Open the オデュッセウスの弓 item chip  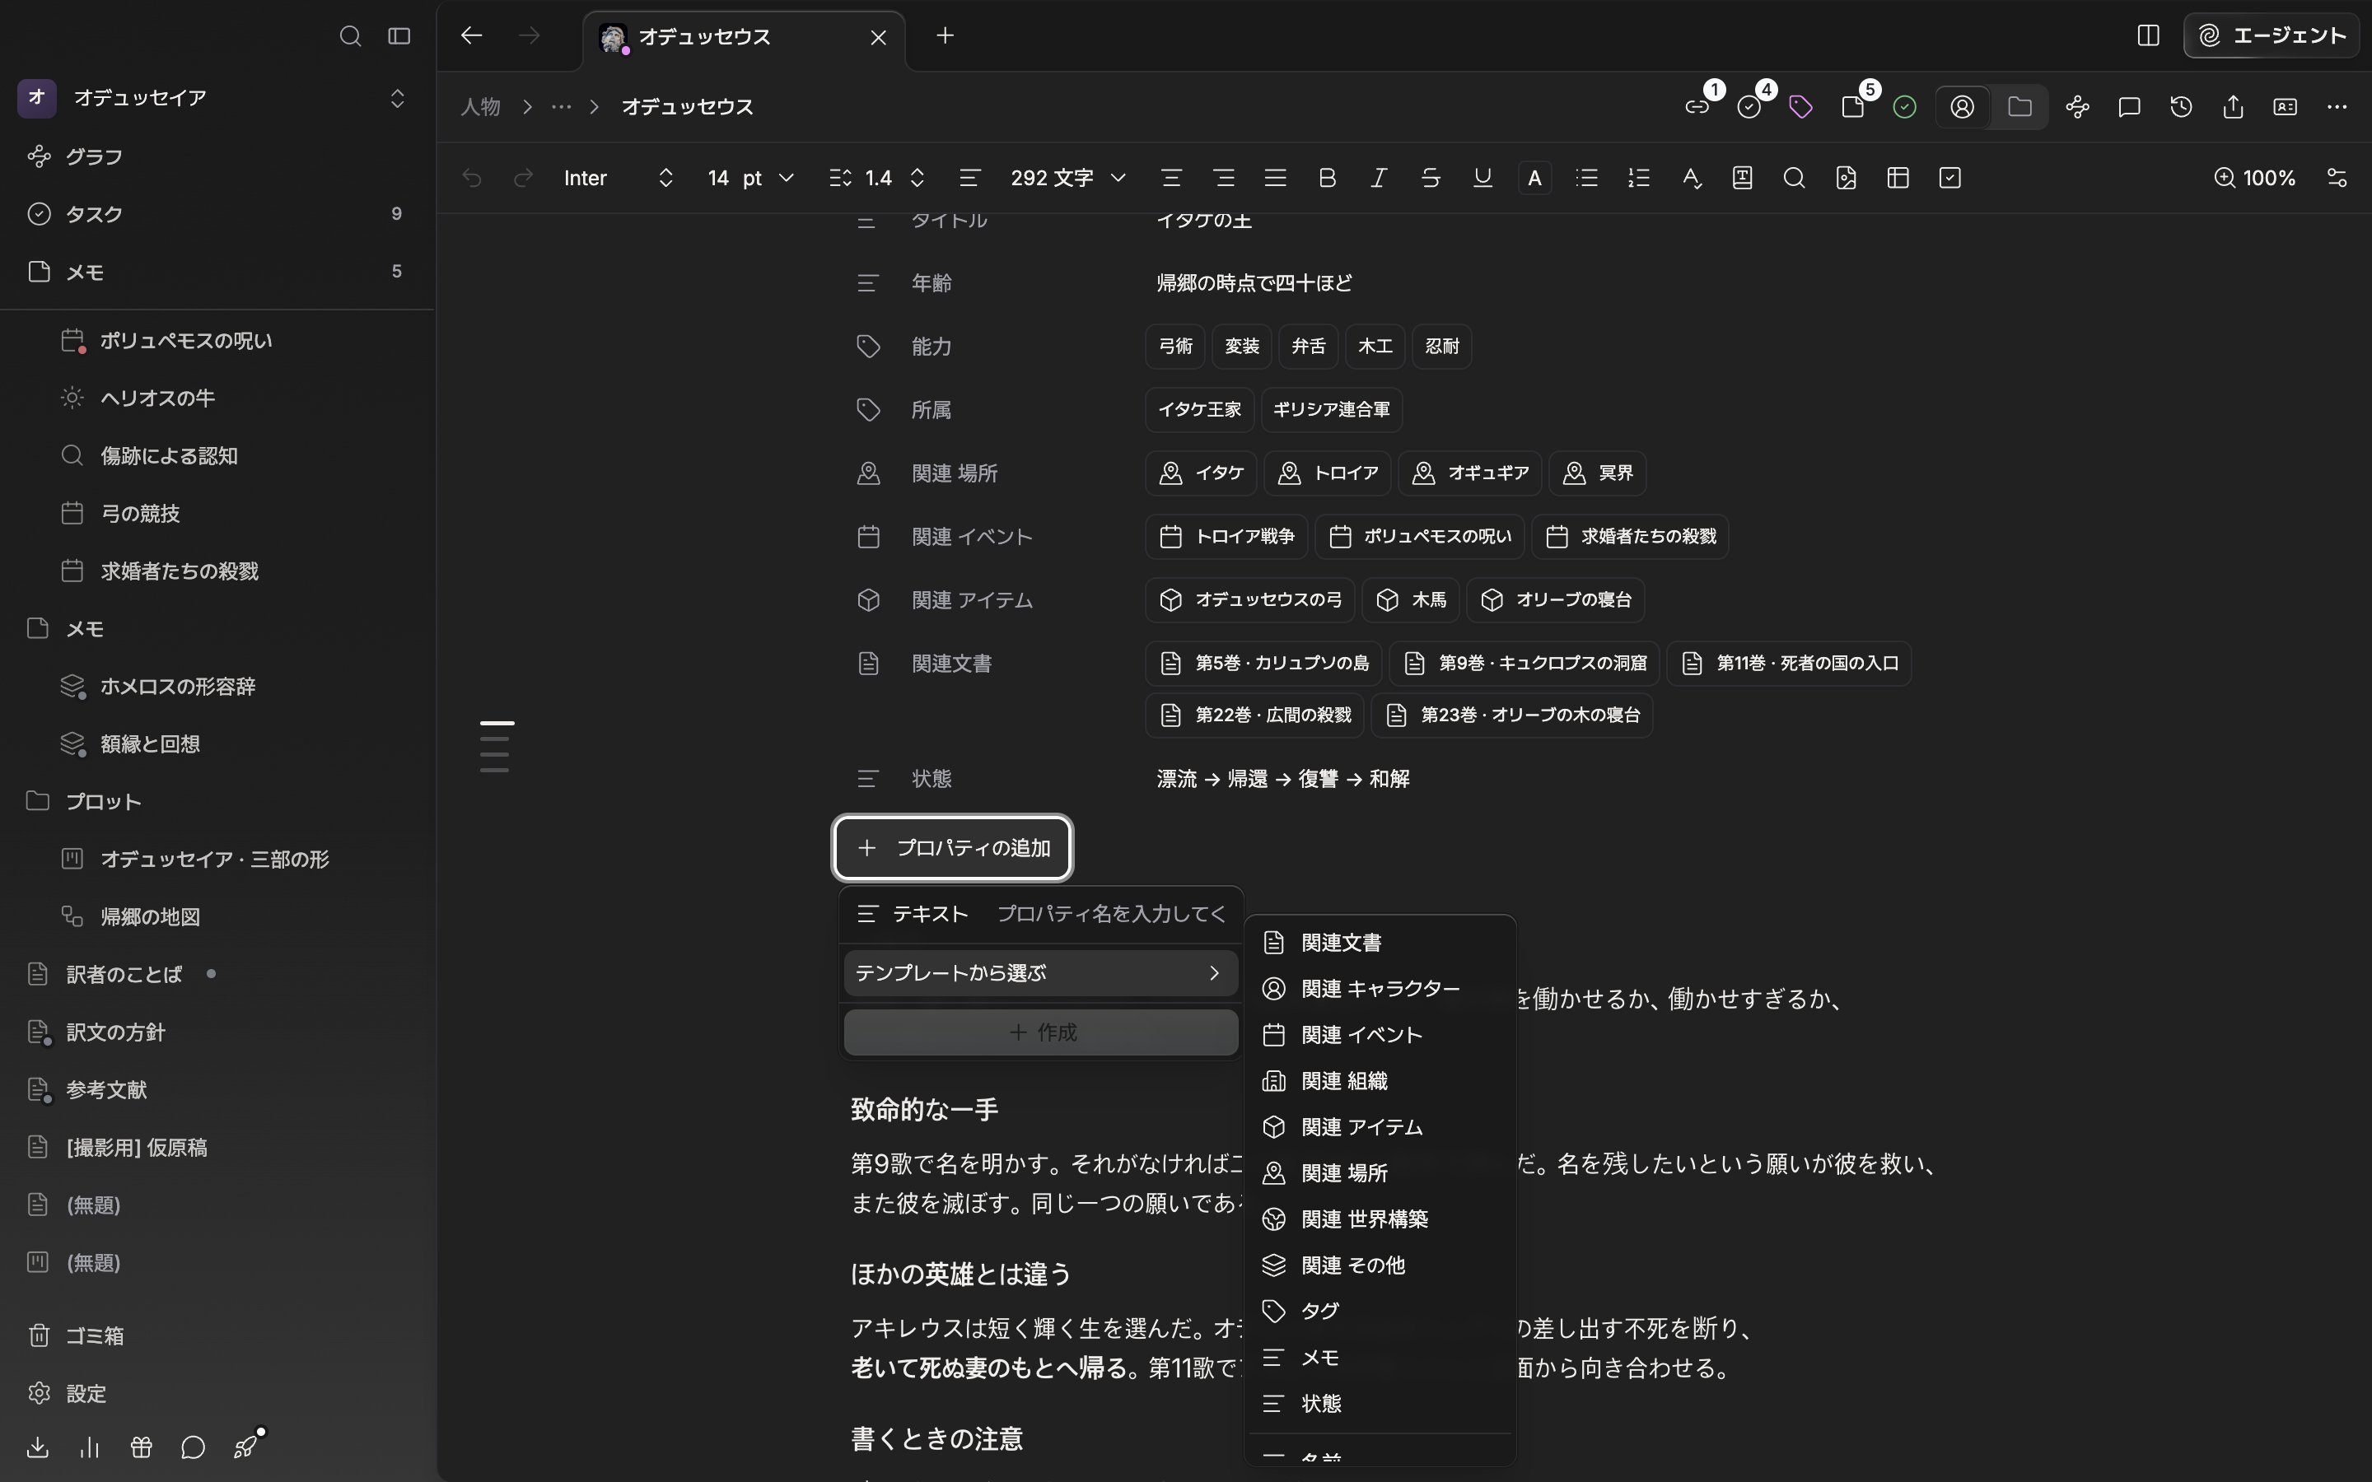pyautogui.click(x=1249, y=600)
